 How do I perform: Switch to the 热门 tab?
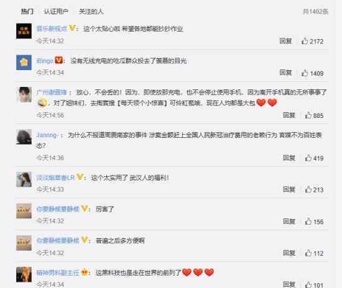click(27, 11)
